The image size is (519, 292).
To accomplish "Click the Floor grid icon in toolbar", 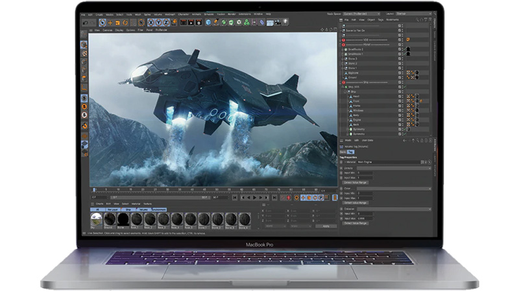I will pos(270,23).
